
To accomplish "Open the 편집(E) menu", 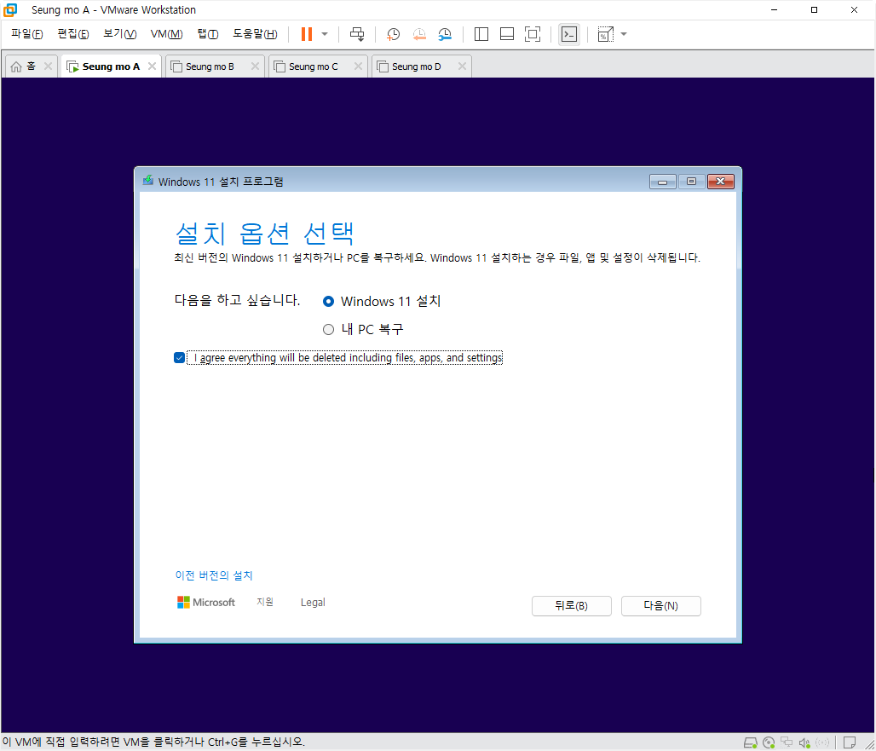I will (x=72, y=34).
